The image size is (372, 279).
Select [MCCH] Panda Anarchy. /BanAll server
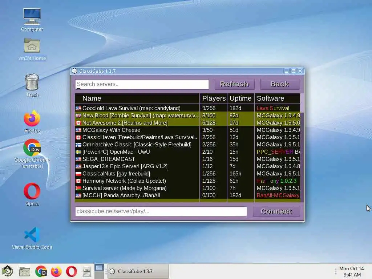tap(137, 195)
